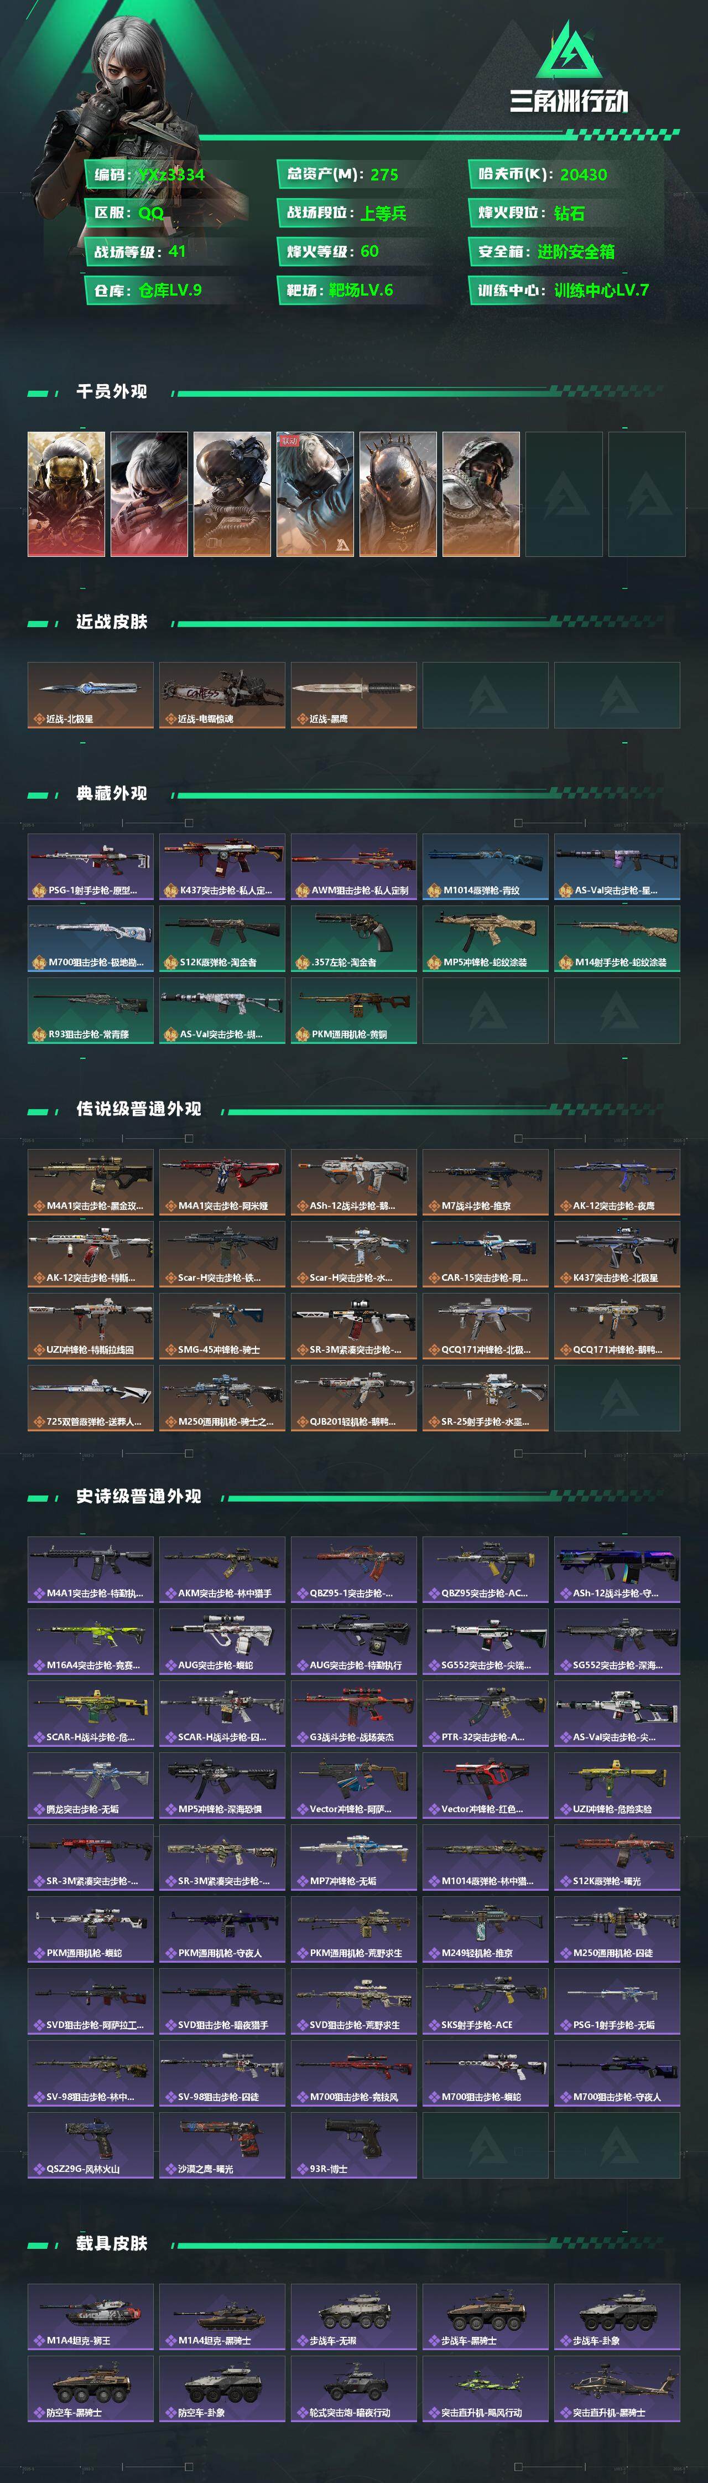Select the AK-12突击步枪-夜鹰 skin
708x2483 pixels.
click(x=617, y=1182)
